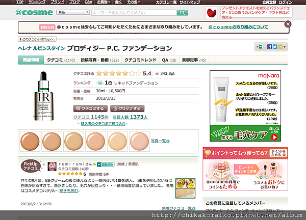Click the @cosme logo
The image size is (306, 220).
(x=34, y=12)
